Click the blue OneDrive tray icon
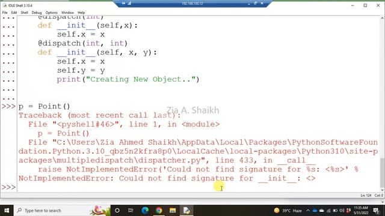Viewport: 385px width, 216px height. [x=315, y=211]
